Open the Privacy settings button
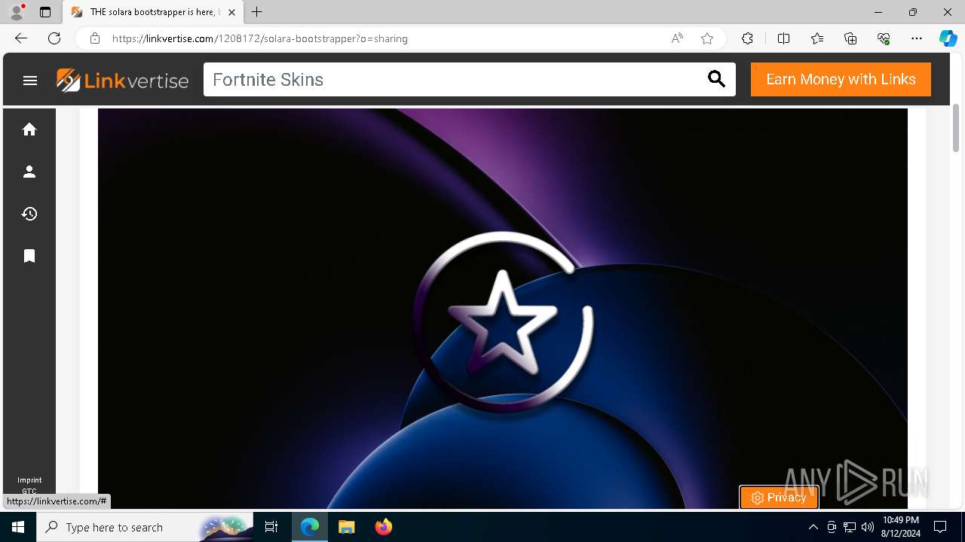This screenshot has height=542, width=965. click(779, 498)
